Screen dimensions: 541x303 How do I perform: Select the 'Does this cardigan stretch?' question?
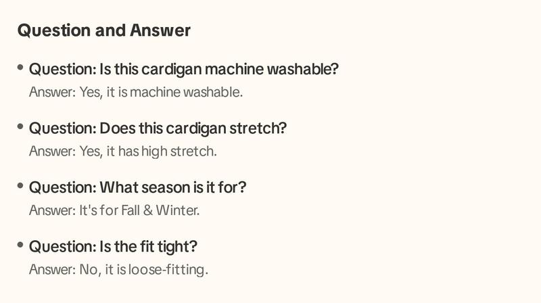point(158,129)
